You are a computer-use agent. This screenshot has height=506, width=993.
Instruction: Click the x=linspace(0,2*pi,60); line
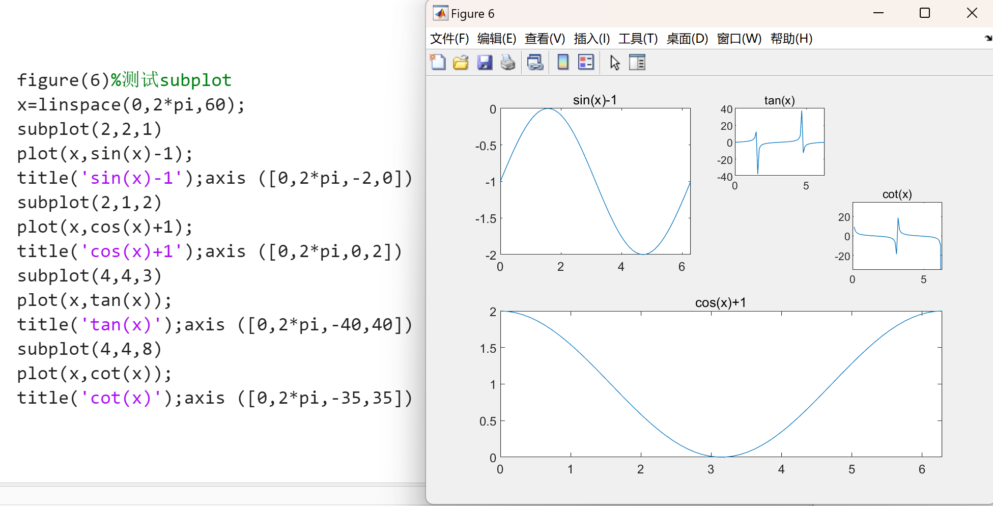(x=131, y=105)
